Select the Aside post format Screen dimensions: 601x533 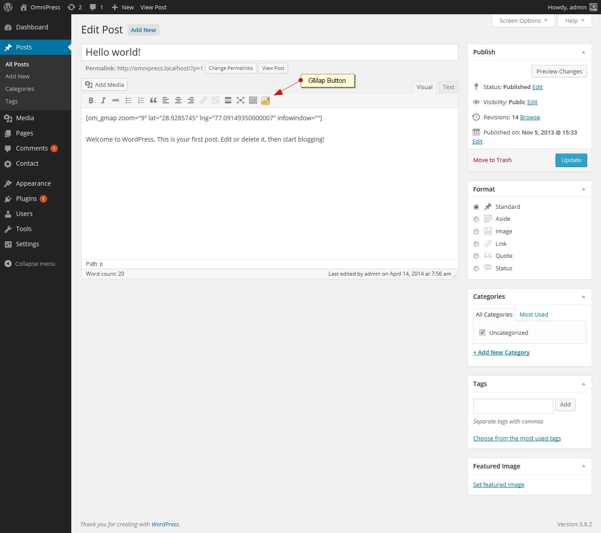[476, 219]
